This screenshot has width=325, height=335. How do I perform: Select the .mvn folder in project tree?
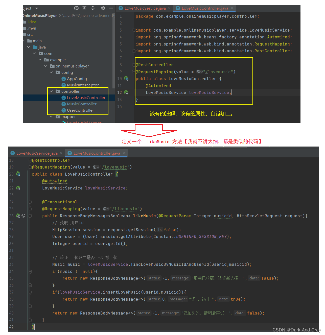tap(32, 28)
